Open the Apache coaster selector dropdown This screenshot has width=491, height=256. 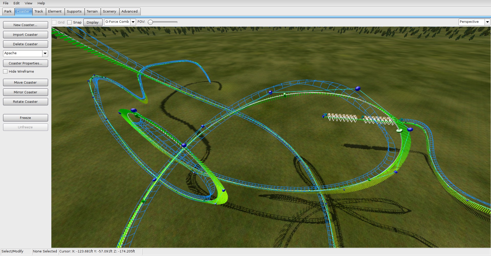click(45, 53)
